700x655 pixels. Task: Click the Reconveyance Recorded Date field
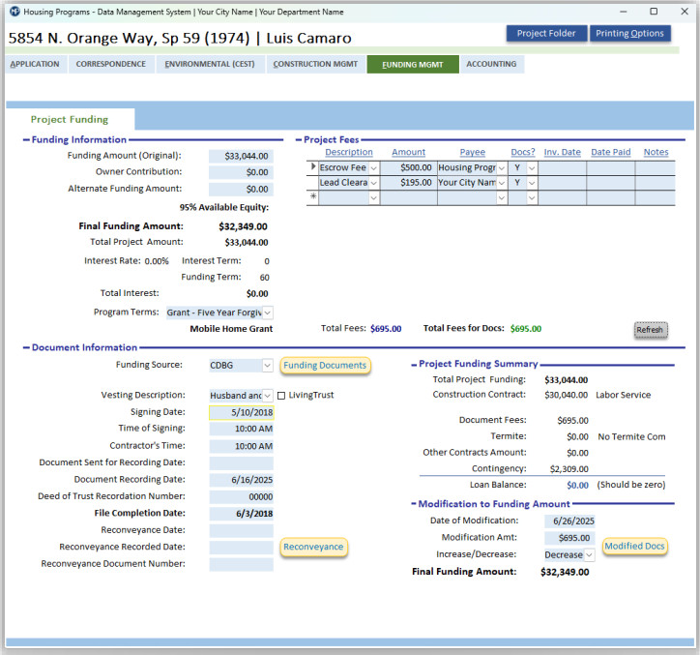pyautogui.click(x=241, y=548)
